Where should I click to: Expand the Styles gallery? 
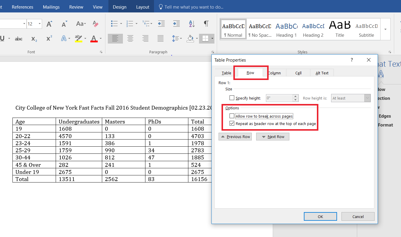[x=385, y=29]
